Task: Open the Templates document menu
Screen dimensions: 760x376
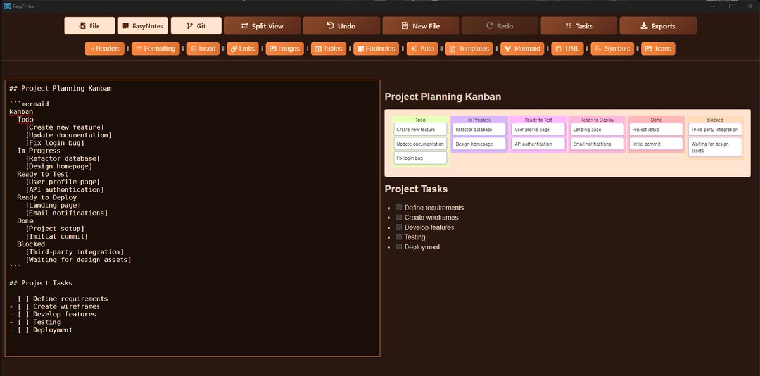Action: click(469, 49)
